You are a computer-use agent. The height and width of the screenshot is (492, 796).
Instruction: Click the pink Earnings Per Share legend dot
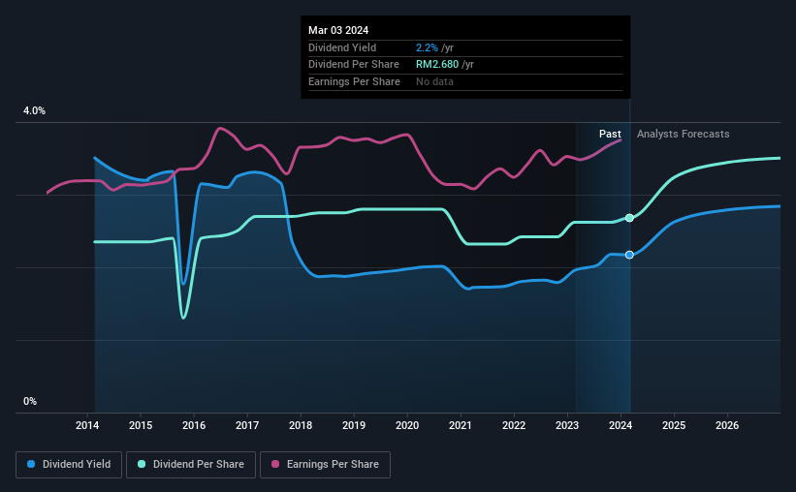(x=275, y=464)
